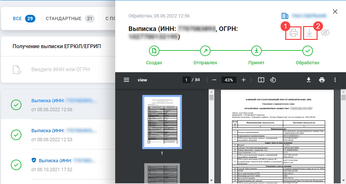Click the print icon marked 1
This screenshot has width=346, height=184.
coord(293,33)
